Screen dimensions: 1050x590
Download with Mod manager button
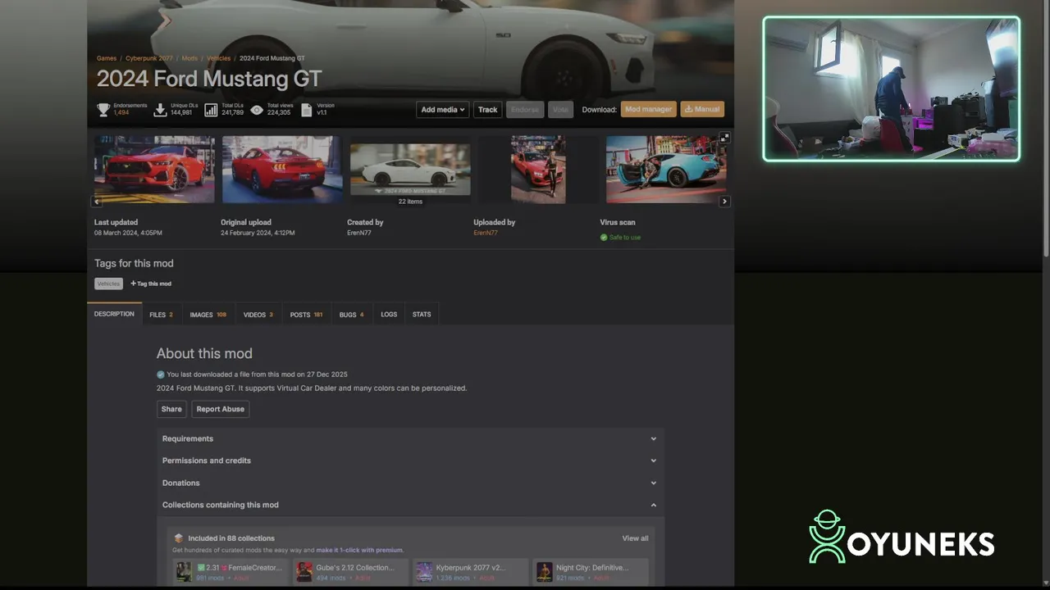648,109
